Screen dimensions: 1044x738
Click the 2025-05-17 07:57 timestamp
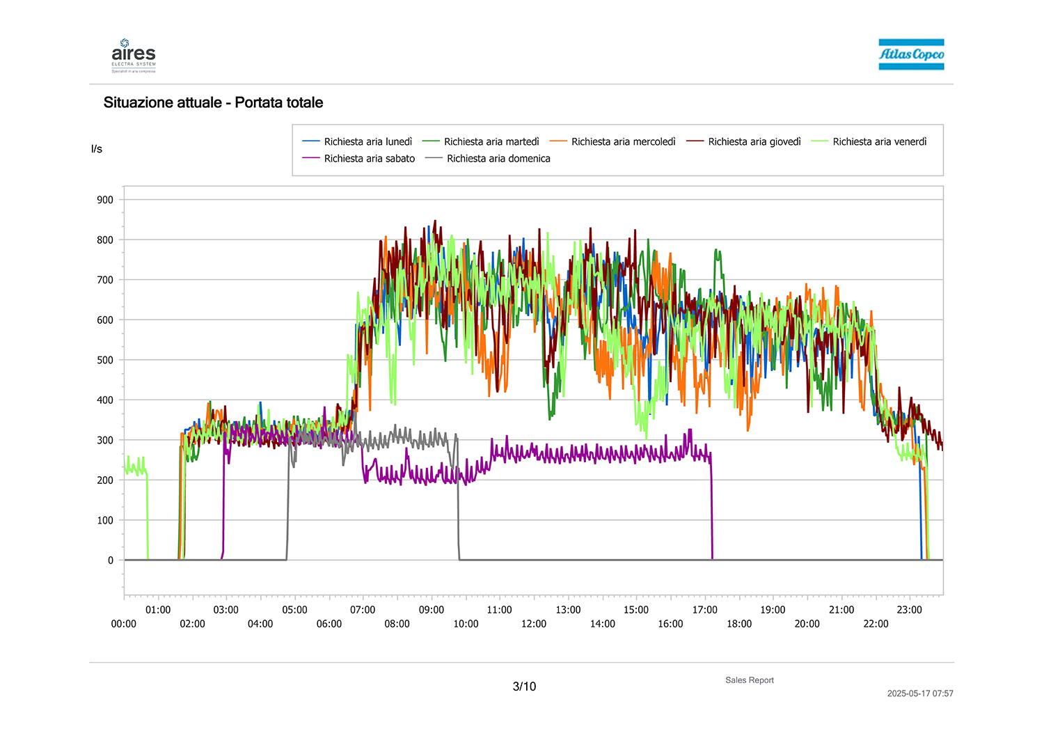click(x=919, y=693)
